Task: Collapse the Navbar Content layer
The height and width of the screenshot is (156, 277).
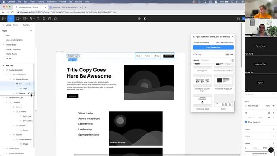Action: point(10,79)
